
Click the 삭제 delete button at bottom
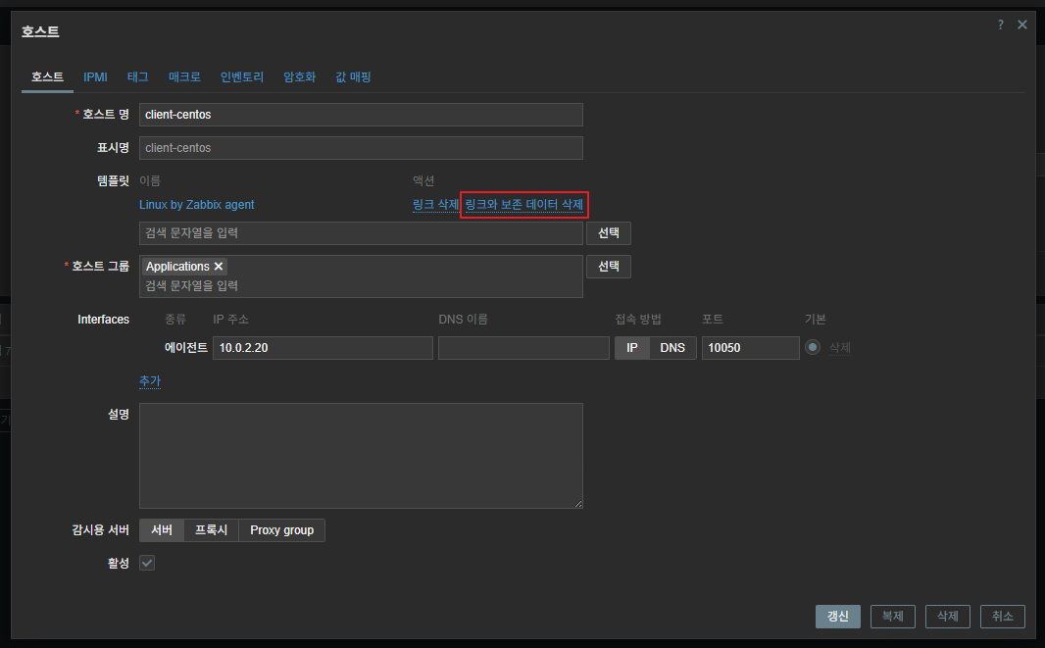[948, 616]
